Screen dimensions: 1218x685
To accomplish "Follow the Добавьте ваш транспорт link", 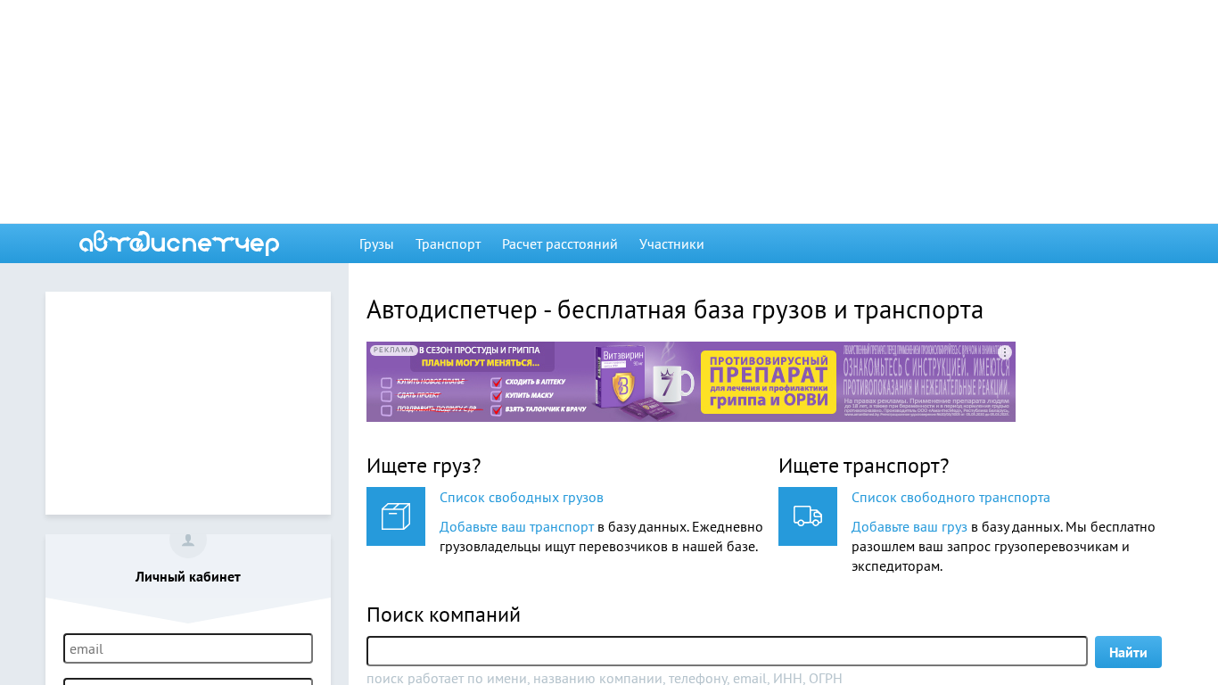I will point(516,527).
